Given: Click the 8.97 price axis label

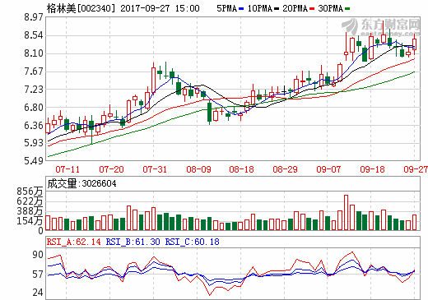Looking at the screenshot, I should pos(34,17).
